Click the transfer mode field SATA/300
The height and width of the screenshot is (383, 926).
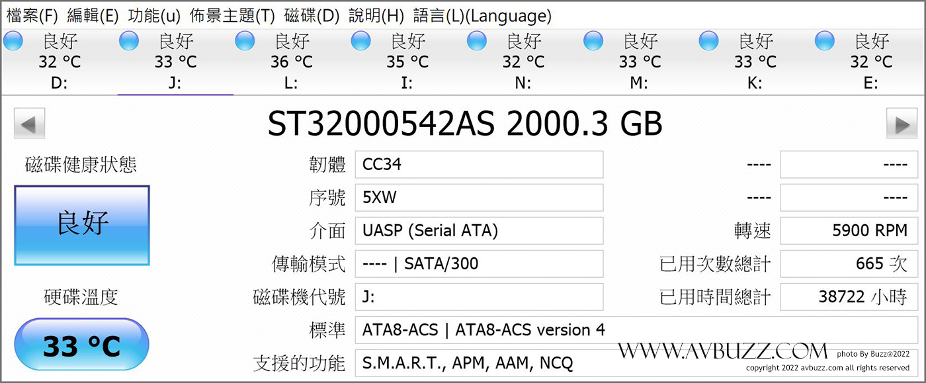(479, 264)
